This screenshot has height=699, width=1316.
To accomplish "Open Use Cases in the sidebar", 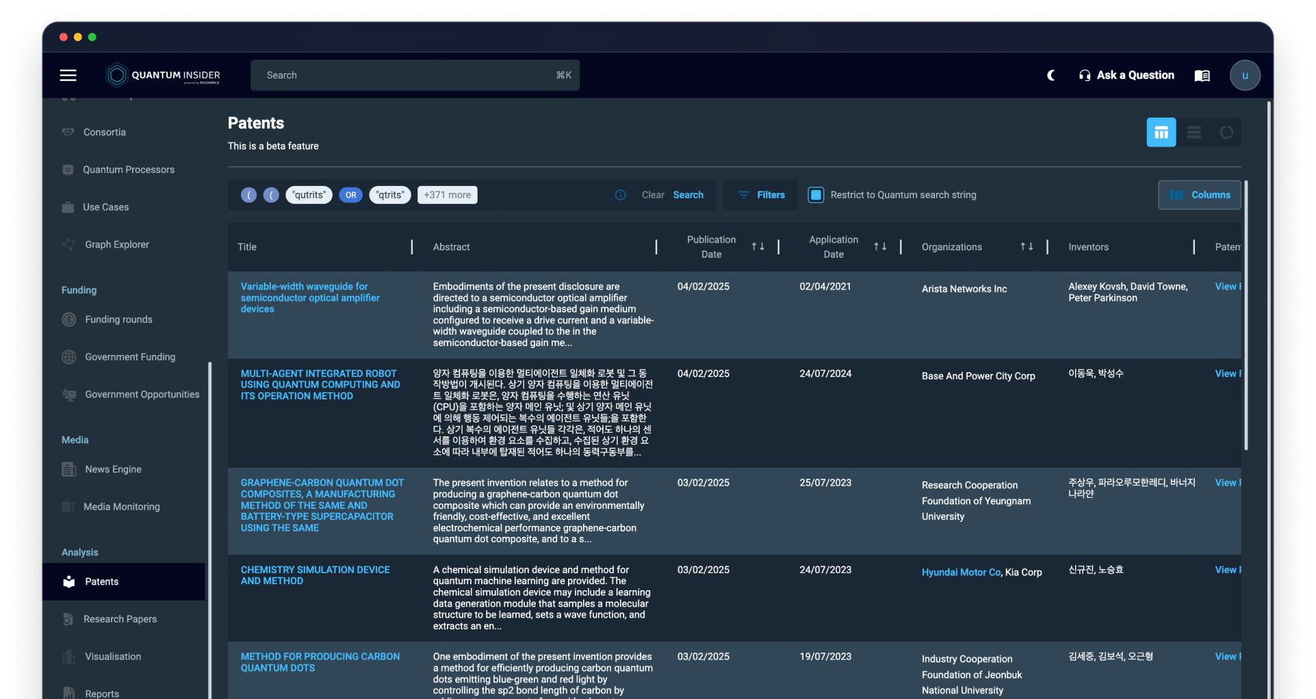I will click(105, 207).
